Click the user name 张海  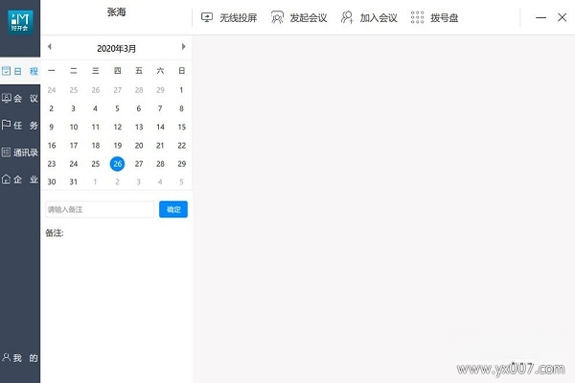(x=116, y=12)
